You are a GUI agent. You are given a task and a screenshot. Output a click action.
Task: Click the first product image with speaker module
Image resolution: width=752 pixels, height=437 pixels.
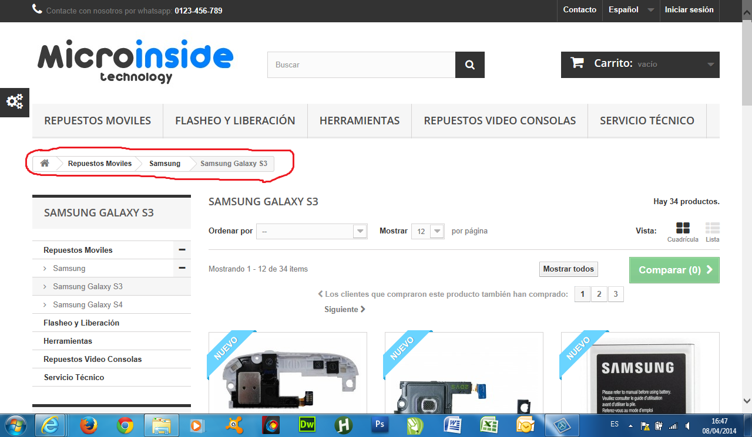[288, 372]
